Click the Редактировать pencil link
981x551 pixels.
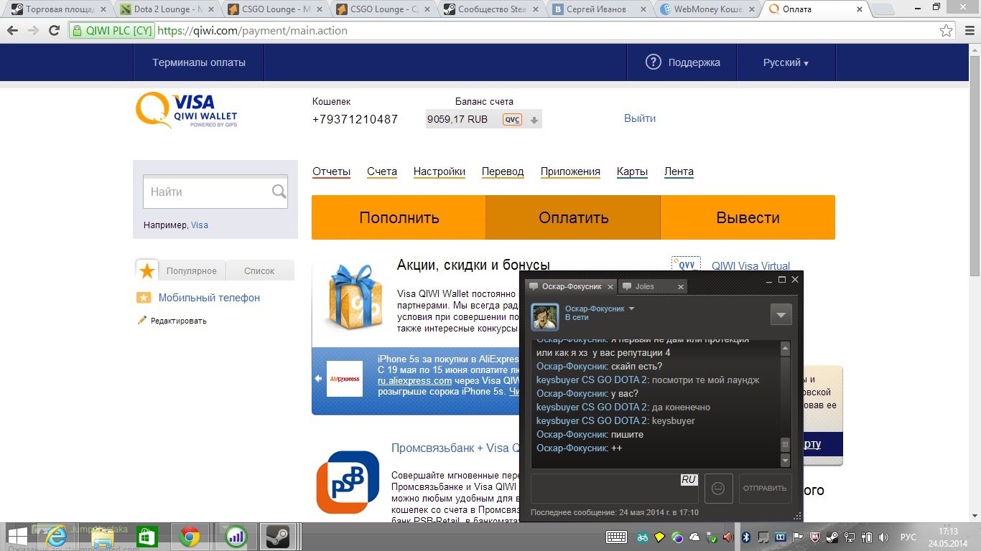click(x=172, y=321)
